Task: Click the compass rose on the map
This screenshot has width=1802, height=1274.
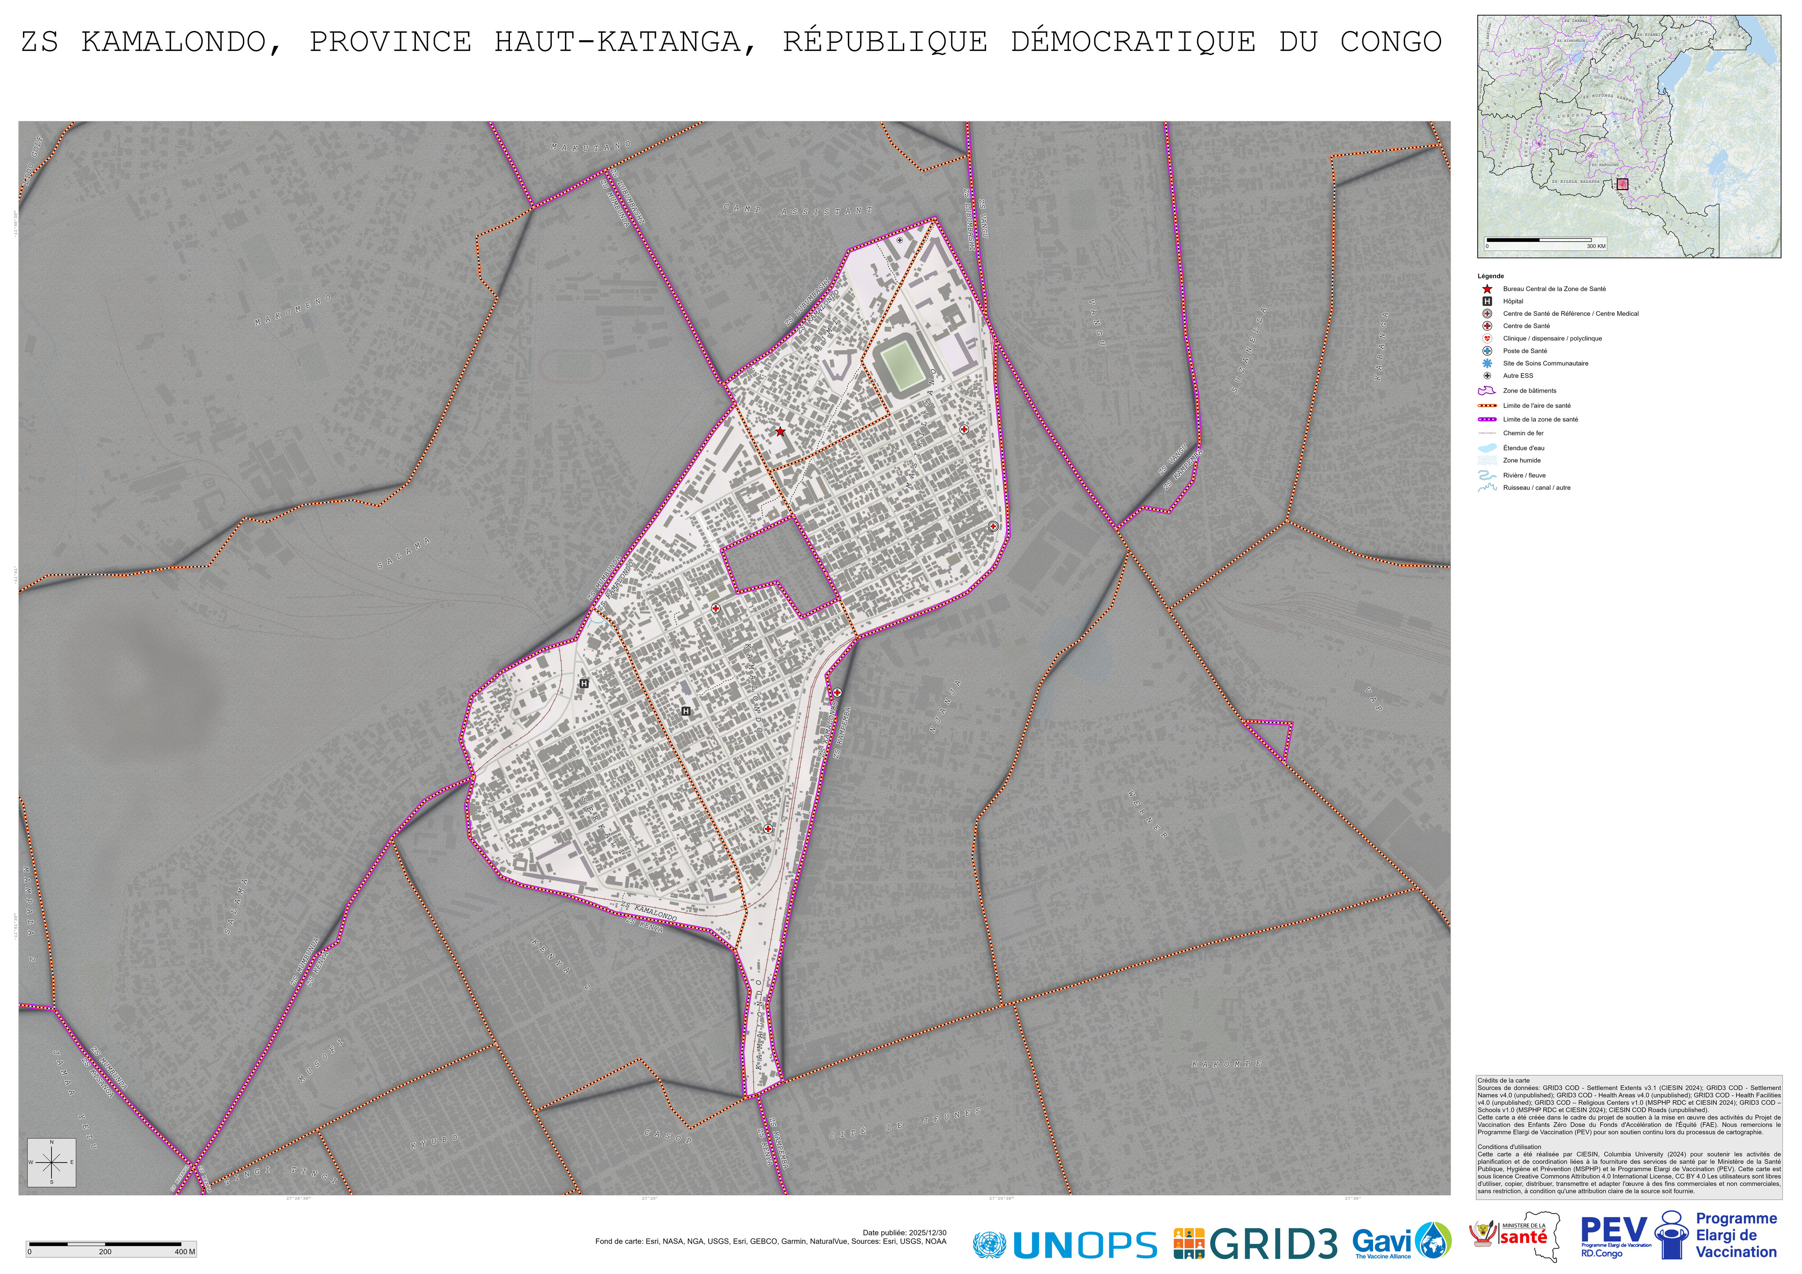Action: tap(52, 1163)
